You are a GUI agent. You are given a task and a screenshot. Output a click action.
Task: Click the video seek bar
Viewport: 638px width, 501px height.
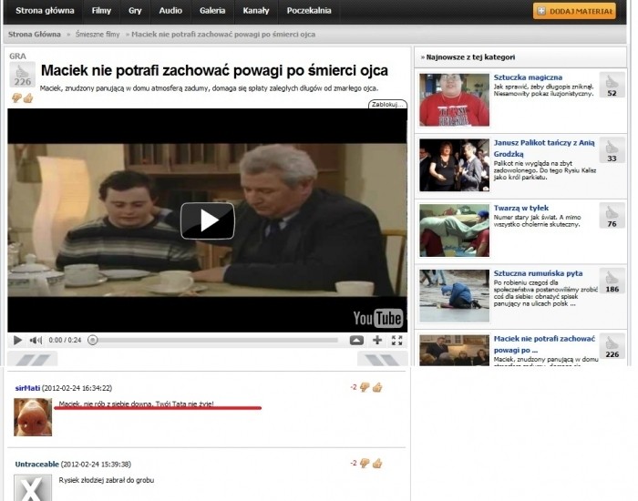point(219,340)
